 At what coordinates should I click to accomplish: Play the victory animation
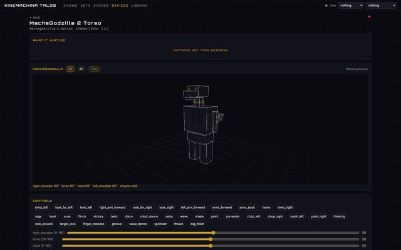[98, 216]
